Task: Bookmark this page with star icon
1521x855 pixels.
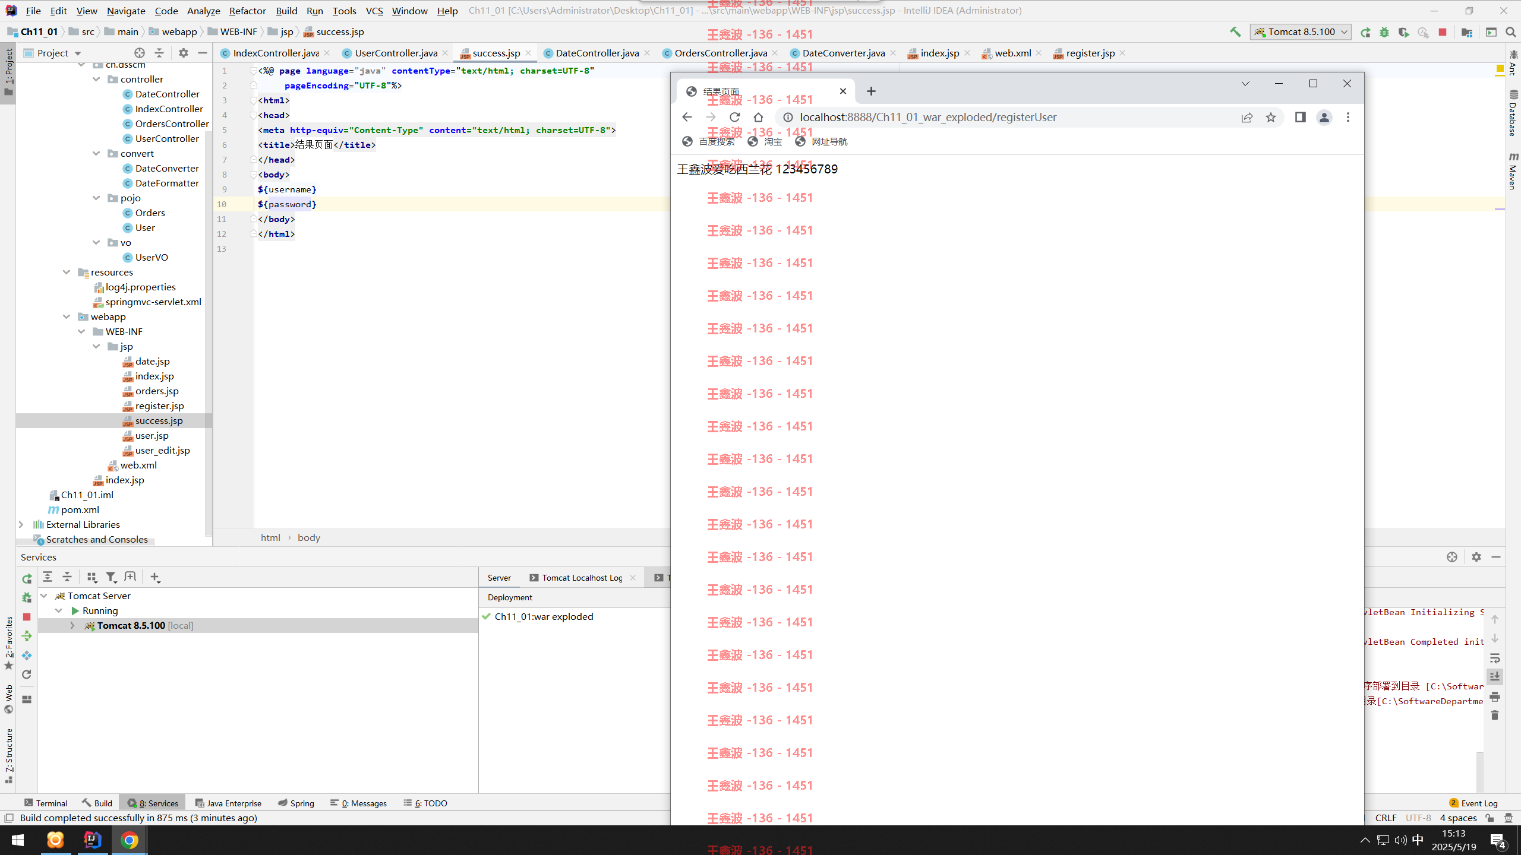Action: [1271, 117]
